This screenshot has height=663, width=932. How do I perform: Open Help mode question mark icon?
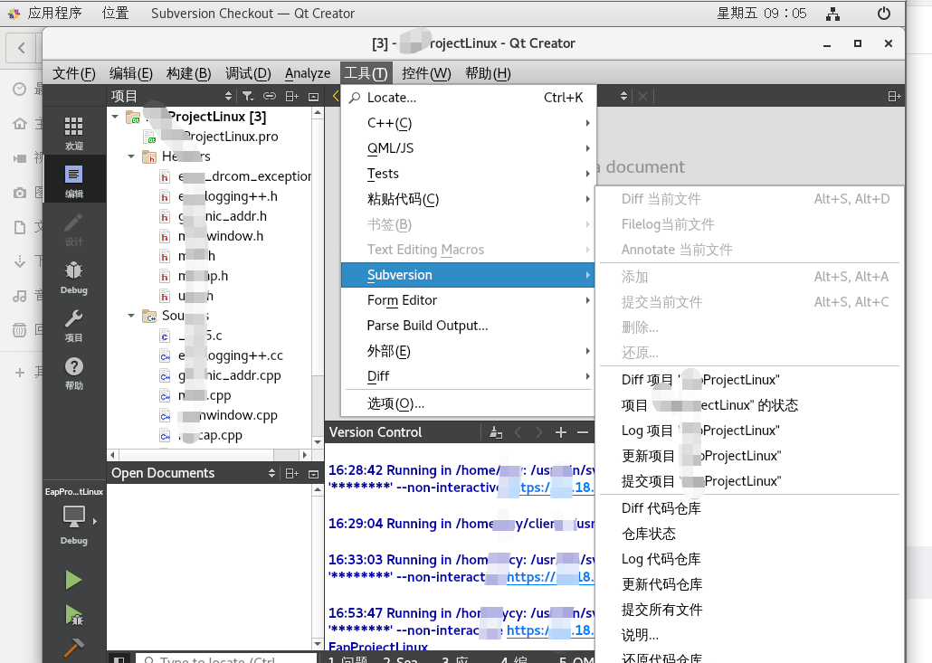point(73,373)
